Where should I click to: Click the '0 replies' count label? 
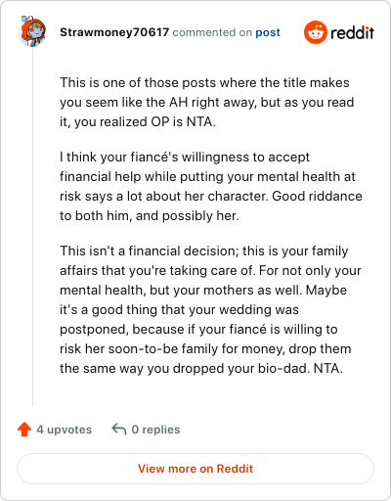point(155,430)
